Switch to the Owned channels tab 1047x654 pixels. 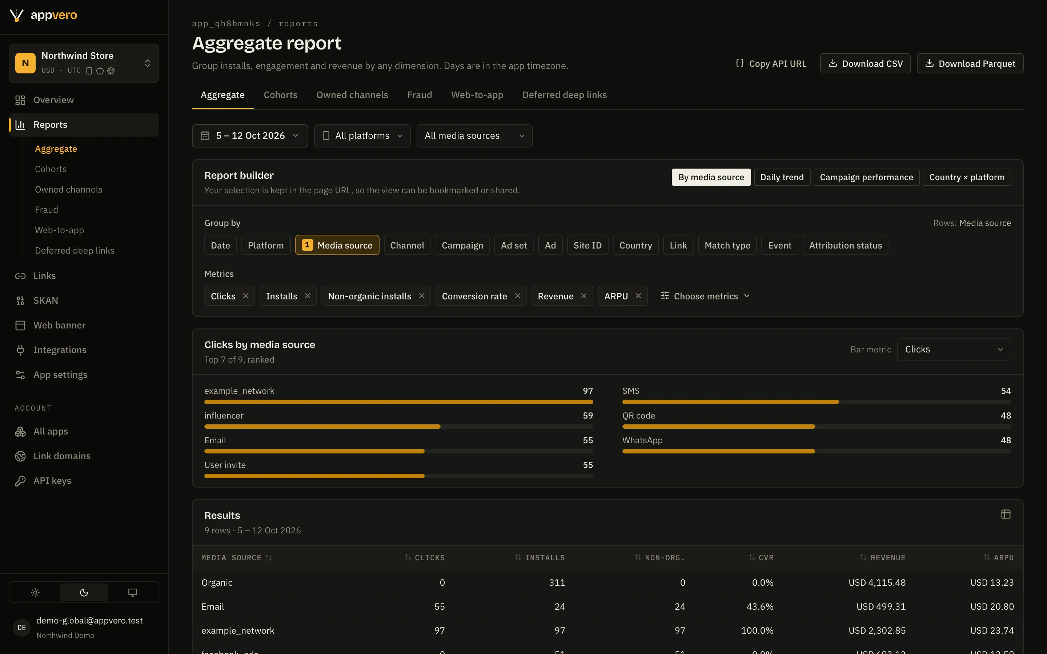[352, 95]
